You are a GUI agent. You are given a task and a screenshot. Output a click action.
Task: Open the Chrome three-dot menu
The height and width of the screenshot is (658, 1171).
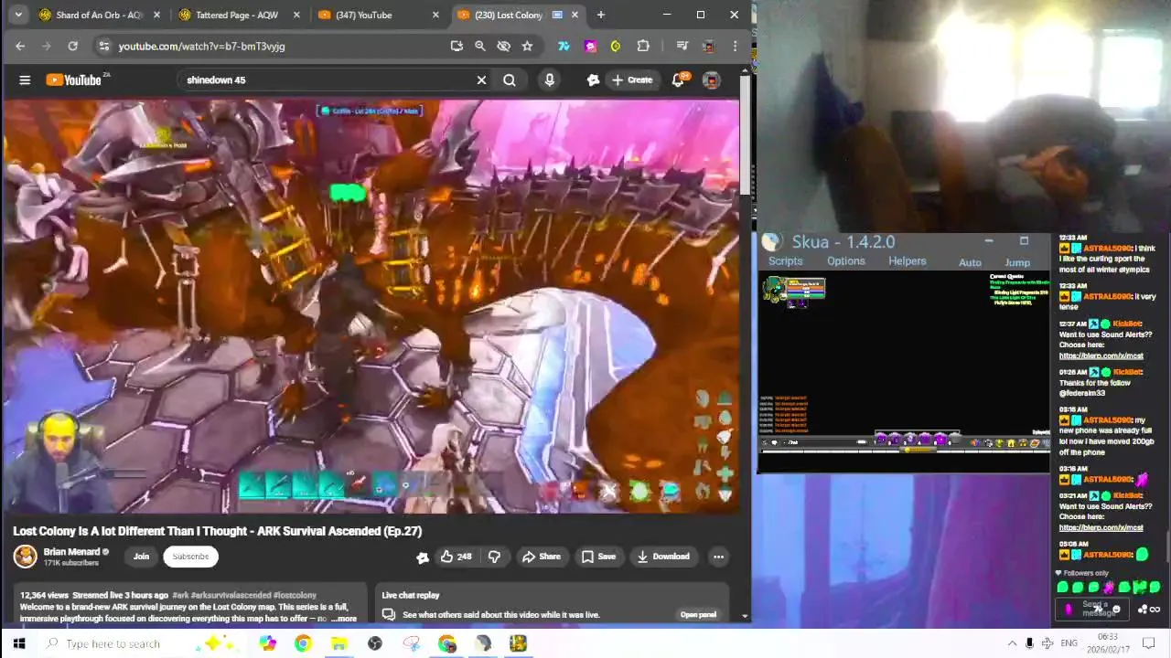735,46
